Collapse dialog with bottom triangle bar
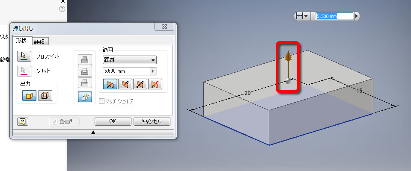 tap(93, 133)
